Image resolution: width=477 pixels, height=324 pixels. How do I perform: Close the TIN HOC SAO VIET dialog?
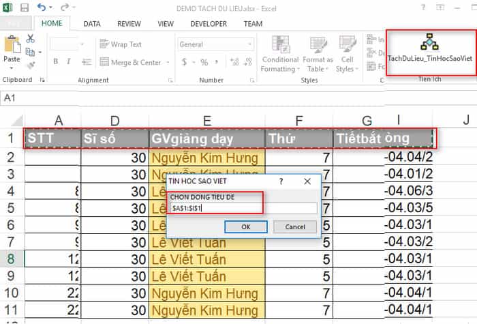click(307, 181)
